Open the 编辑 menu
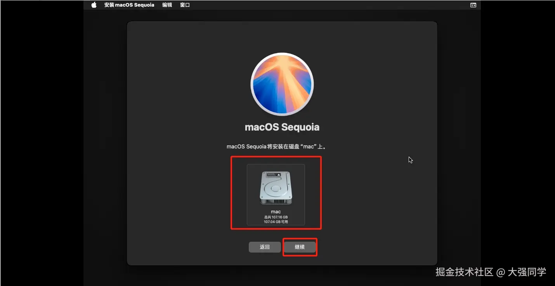This screenshot has width=555, height=286. point(167,5)
